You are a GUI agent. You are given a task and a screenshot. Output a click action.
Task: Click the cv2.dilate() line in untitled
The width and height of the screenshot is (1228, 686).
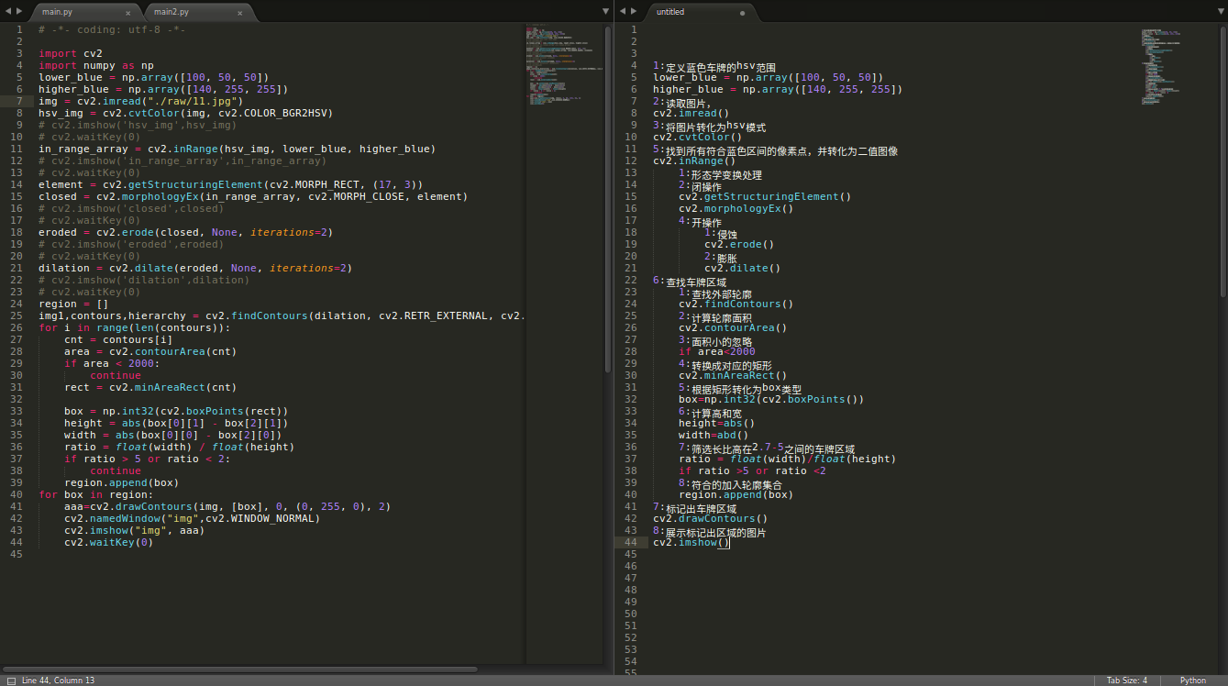coord(743,268)
